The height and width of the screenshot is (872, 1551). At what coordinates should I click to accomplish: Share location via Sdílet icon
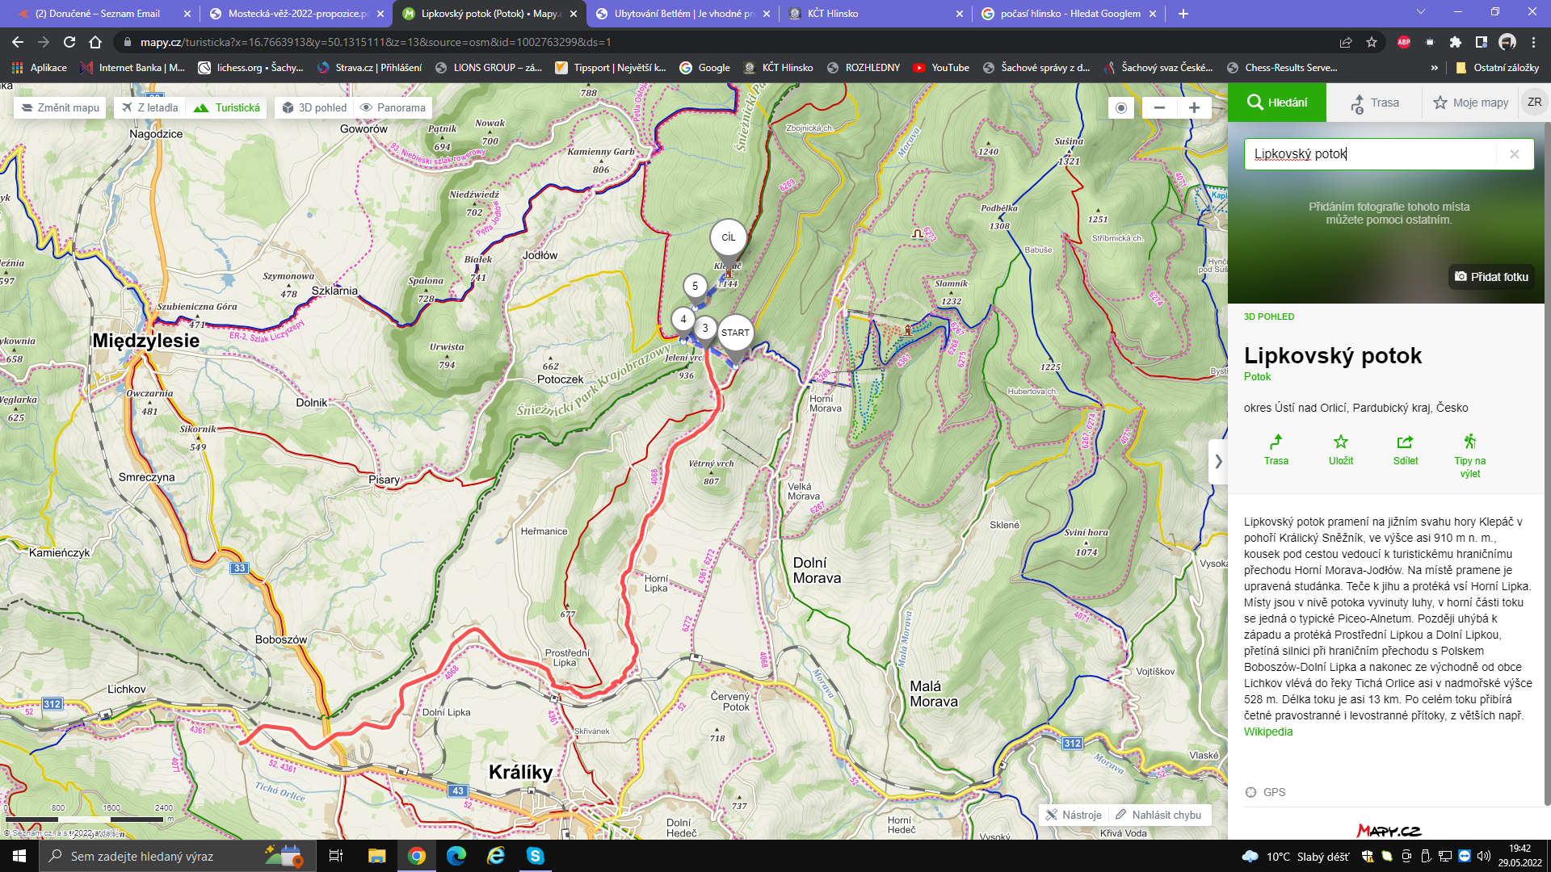pyautogui.click(x=1405, y=442)
